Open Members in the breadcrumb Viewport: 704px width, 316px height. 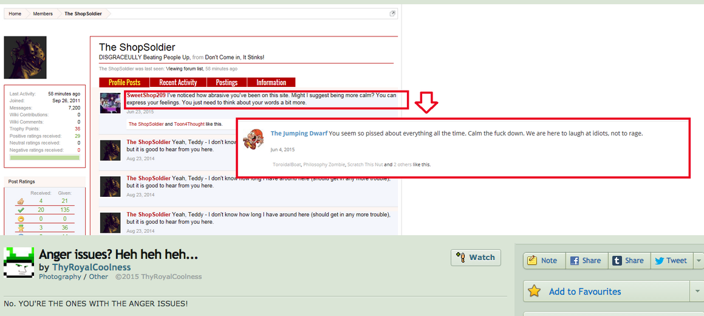tap(43, 14)
